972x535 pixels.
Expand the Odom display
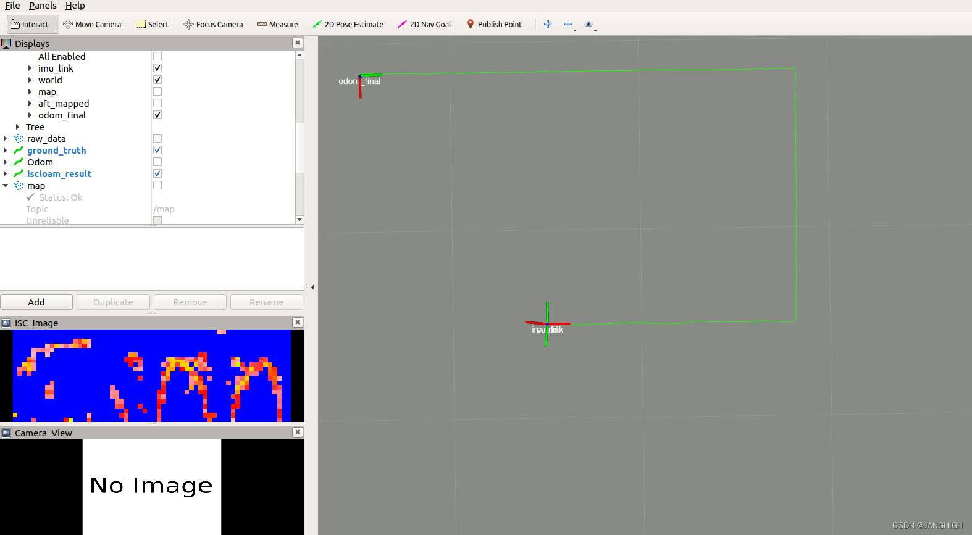[x=6, y=162]
